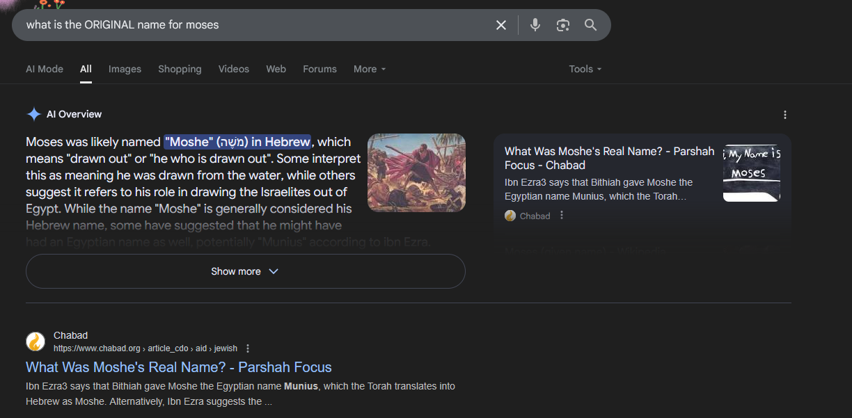
Task: Open the Tools dropdown
Action: pyautogui.click(x=585, y=69)
